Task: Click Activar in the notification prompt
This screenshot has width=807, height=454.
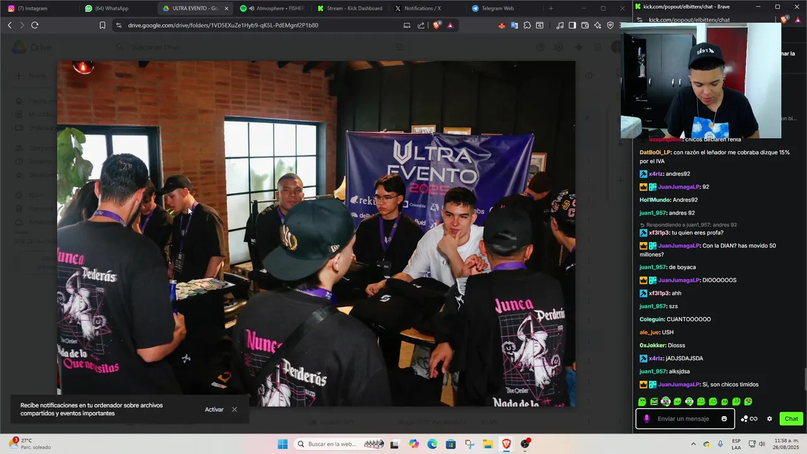Action: pos(214,409)
